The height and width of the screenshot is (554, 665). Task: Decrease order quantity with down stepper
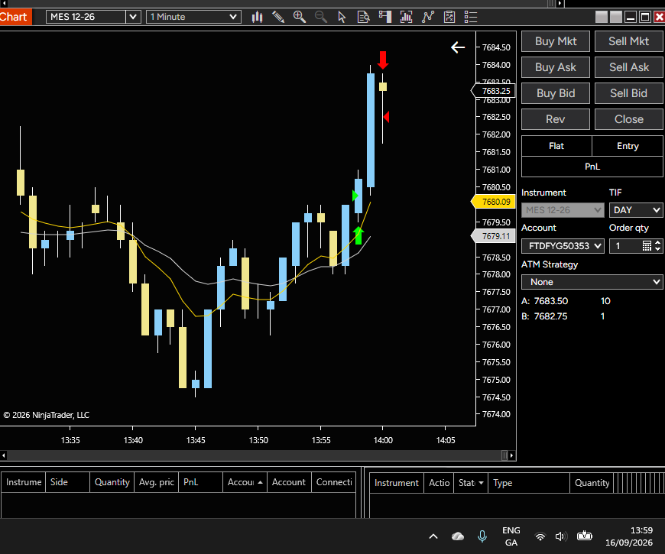(658, 249)
